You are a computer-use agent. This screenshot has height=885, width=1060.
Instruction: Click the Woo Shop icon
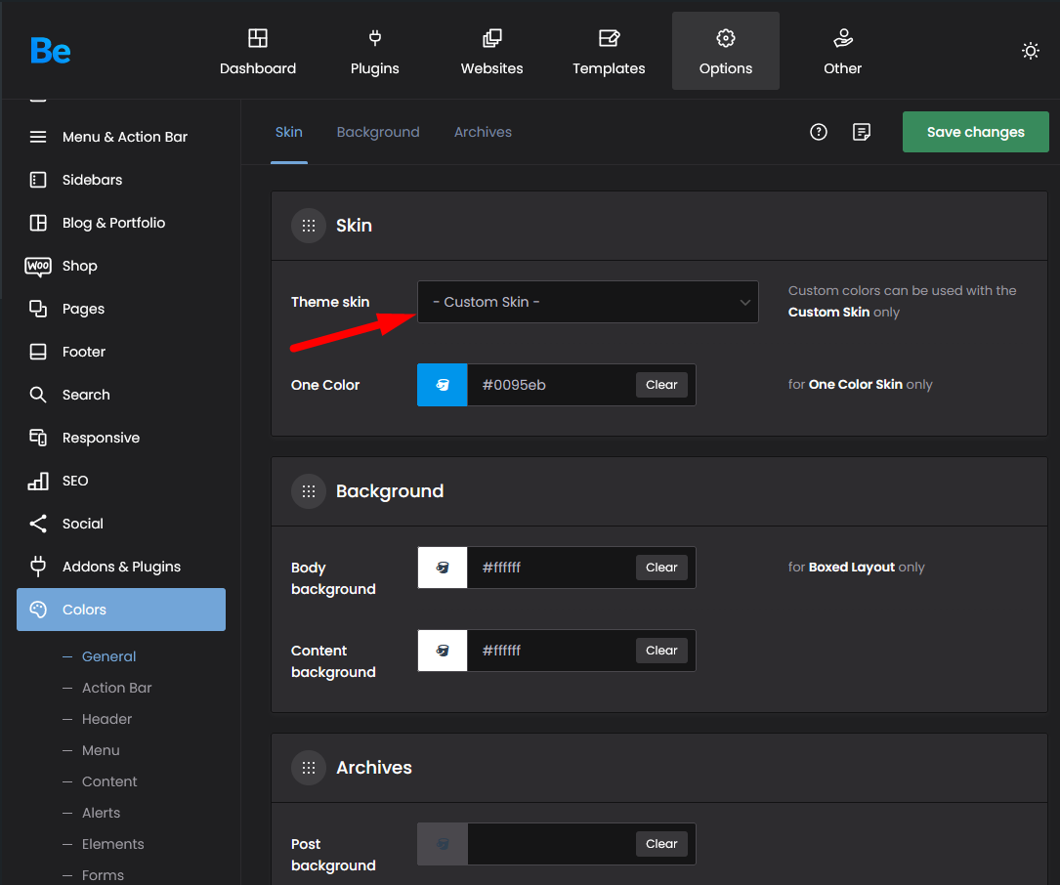click(38, 266)
